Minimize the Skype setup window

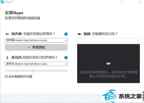pyautogui.click(x=122, y=2)
